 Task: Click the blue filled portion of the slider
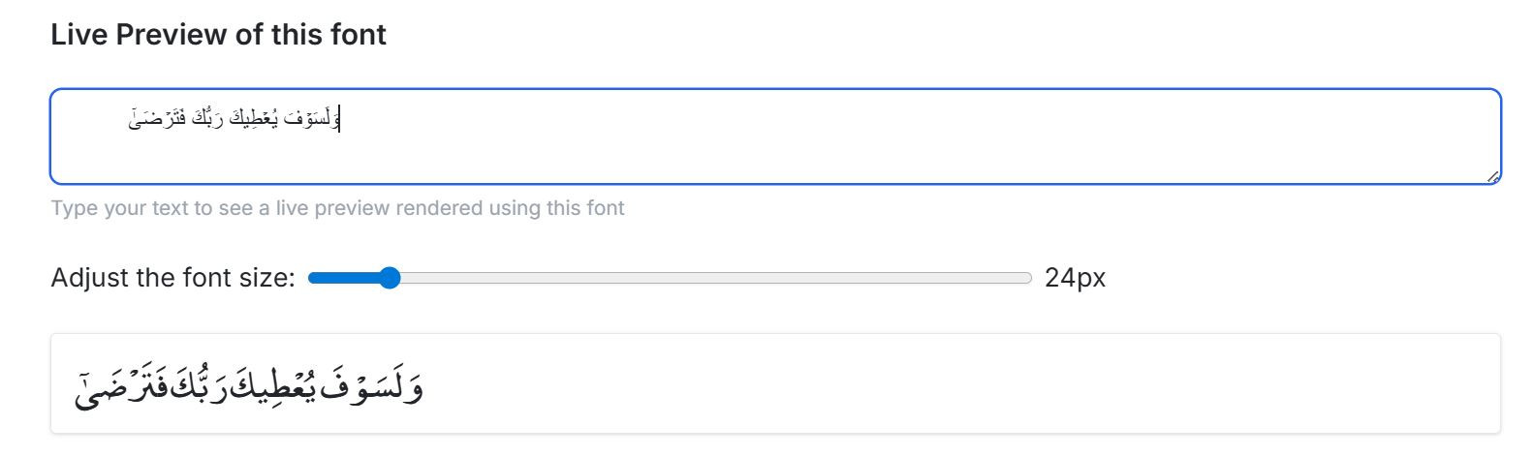click(344, 279)
